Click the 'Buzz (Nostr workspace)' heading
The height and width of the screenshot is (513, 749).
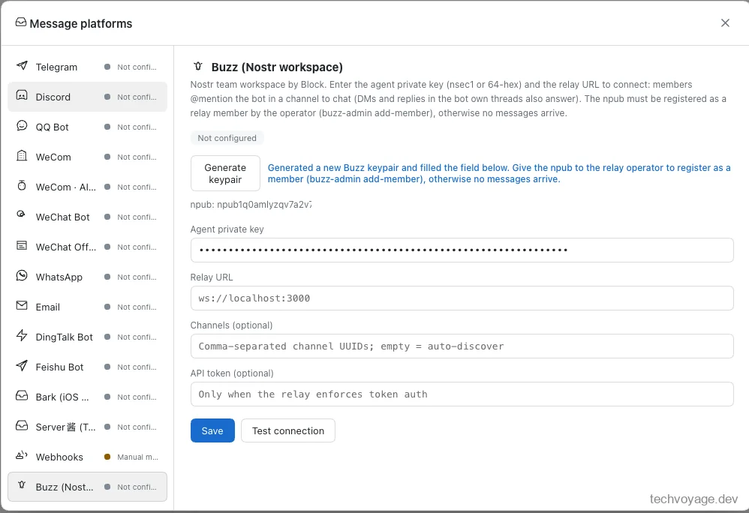coord(277,67)
